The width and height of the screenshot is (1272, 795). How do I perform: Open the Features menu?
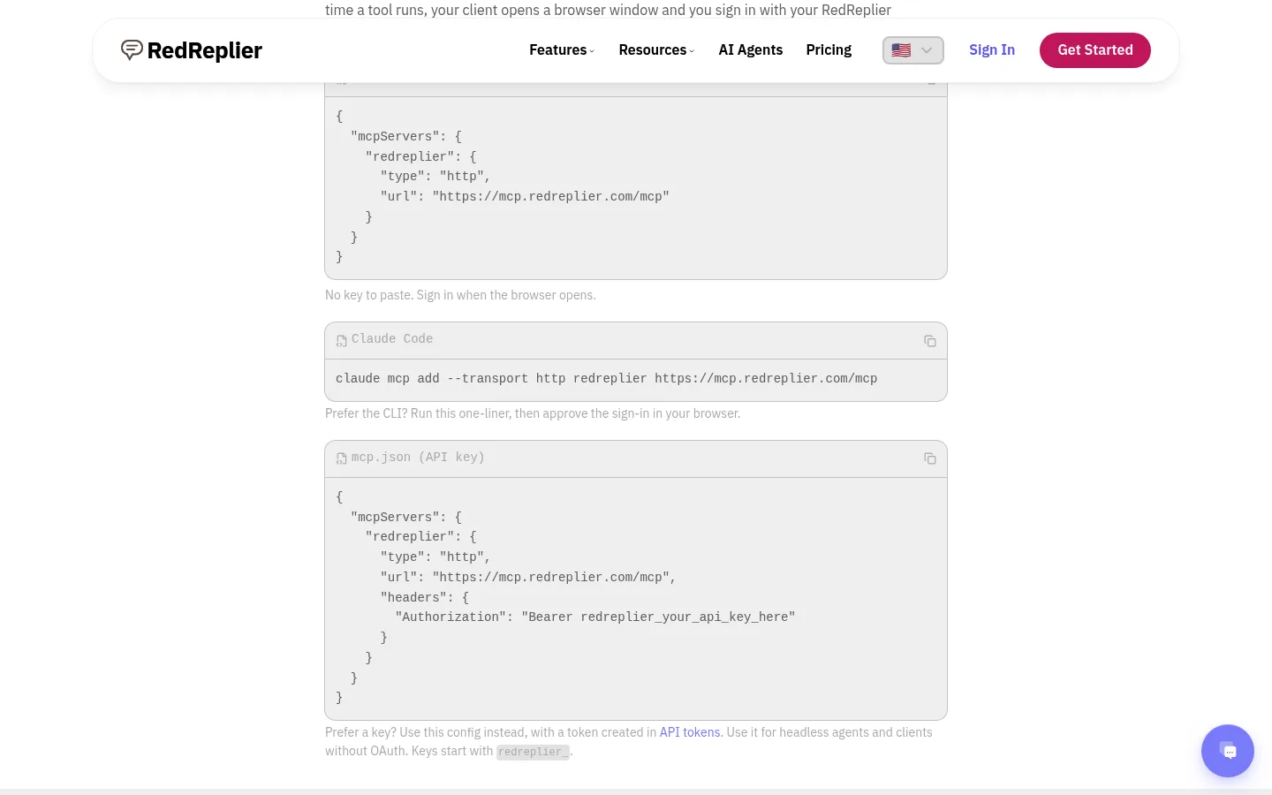click(562, 50)
